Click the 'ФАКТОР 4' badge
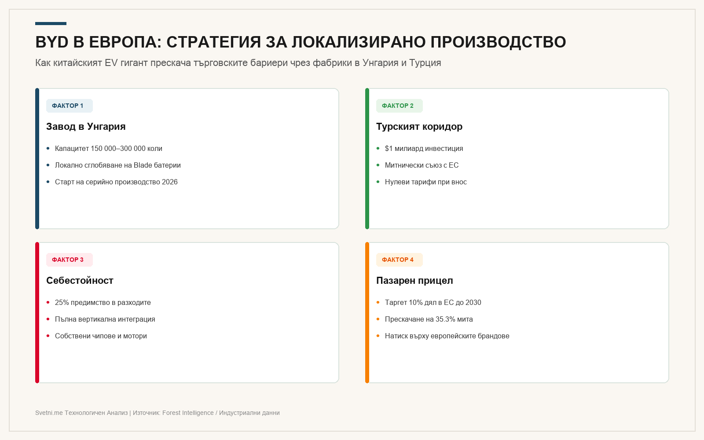 click(x=400, y=260)
